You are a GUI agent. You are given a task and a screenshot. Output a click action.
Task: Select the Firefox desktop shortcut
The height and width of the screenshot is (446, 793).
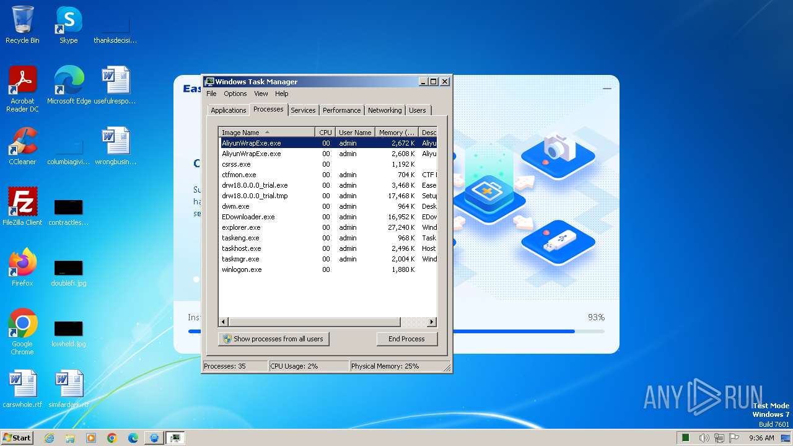[22, 268]
